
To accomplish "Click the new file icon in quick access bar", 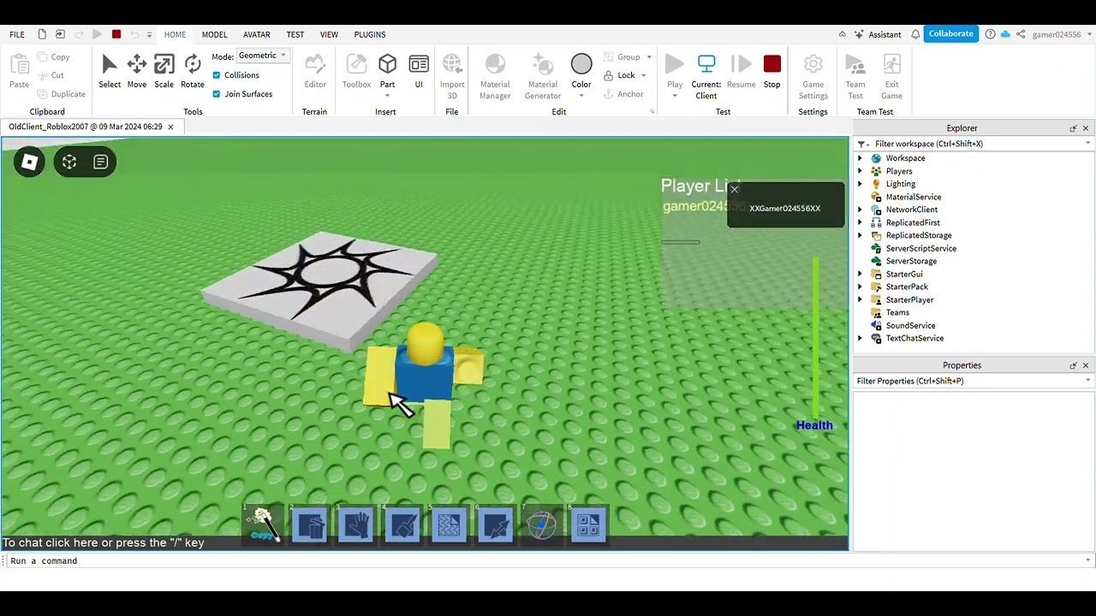I will (x=42, y=34).
